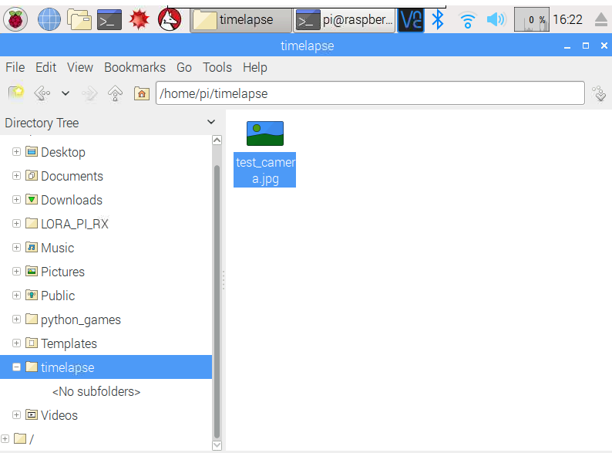Open the Wi-Fi network menu
612x453 pixels.
[x=467, y=19]
